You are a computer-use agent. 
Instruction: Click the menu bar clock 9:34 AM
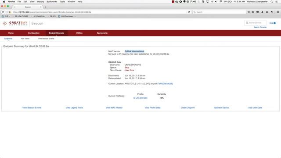[x=239, y=2]
